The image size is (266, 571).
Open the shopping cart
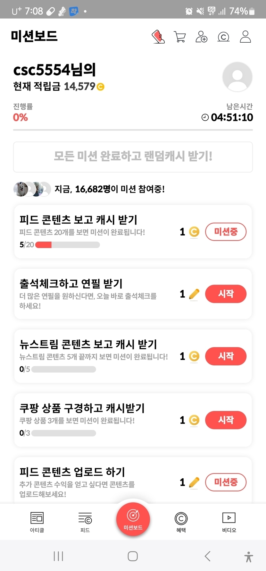click(x=180, y=37)
